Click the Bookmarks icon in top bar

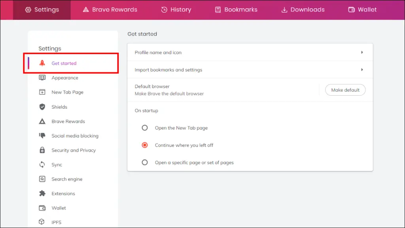click(x=218, y=10)
